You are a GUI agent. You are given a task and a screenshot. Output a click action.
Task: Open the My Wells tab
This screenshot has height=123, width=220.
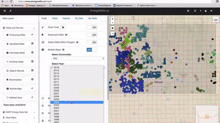click(x=92, y=18)
